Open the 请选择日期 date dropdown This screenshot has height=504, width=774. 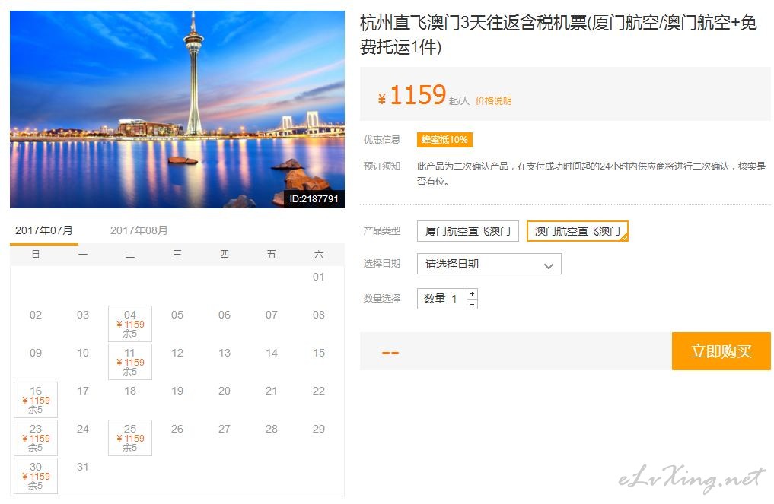[489, 264]
